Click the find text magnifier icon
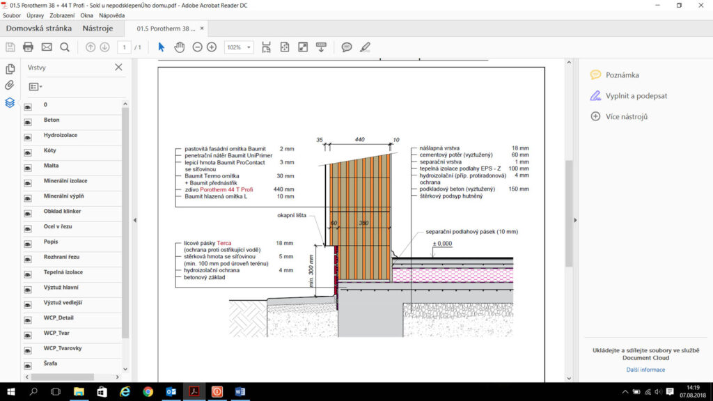 pyautogui.click(x=65, y=47)
